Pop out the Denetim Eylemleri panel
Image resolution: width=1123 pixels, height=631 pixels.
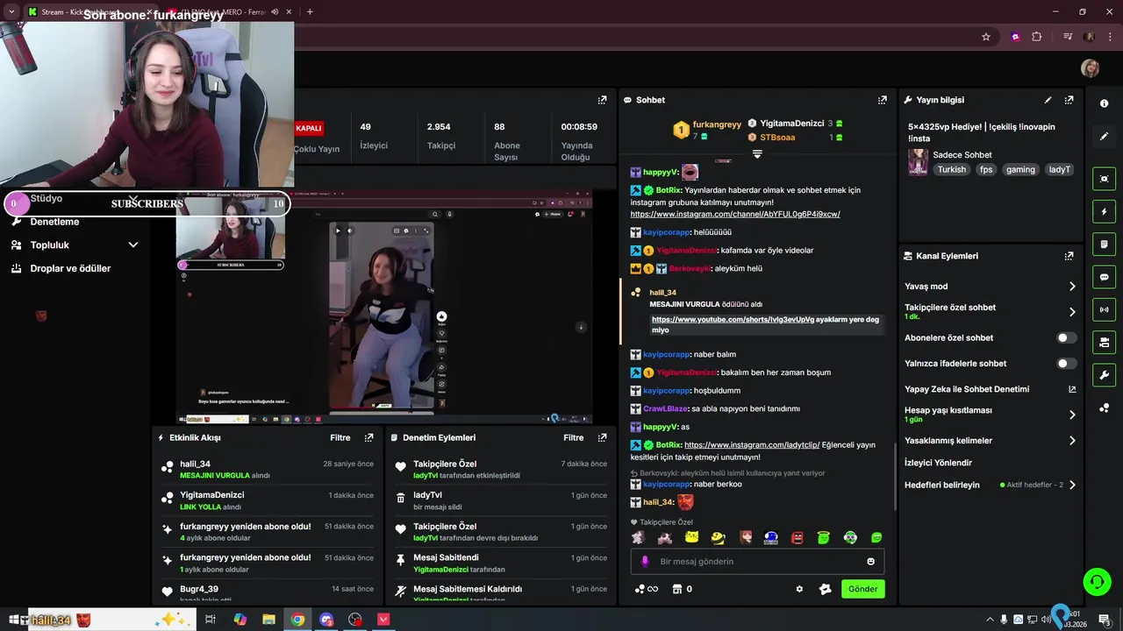[602, 437]
